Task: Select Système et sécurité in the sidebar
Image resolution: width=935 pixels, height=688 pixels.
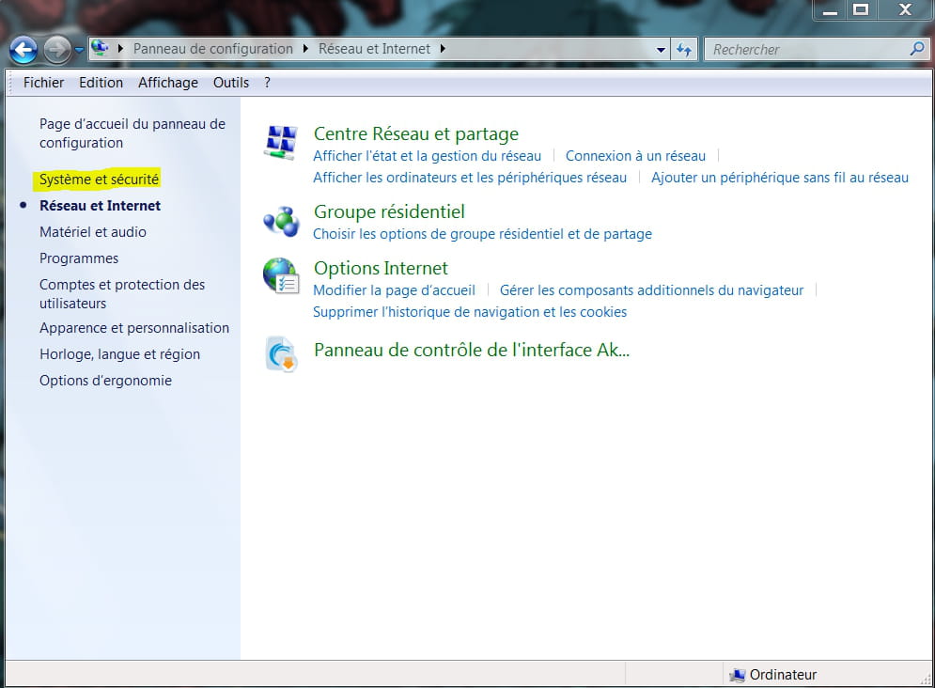Action: point(99,180)
